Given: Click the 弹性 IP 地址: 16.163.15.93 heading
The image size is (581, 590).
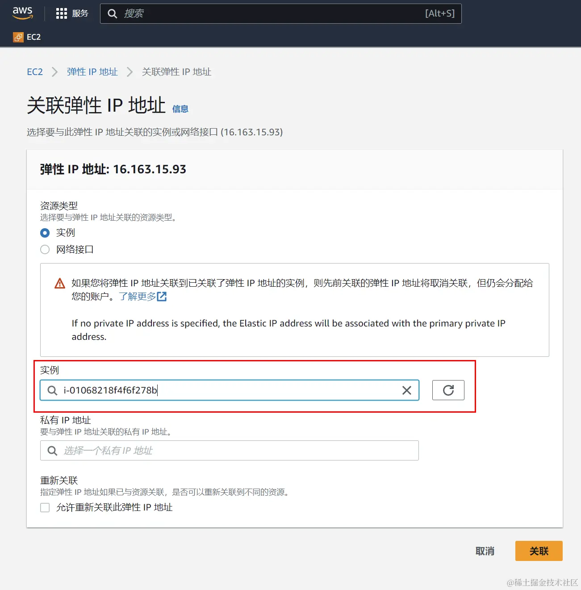Looking at the screenshot, I should click(x=113, y=169).
